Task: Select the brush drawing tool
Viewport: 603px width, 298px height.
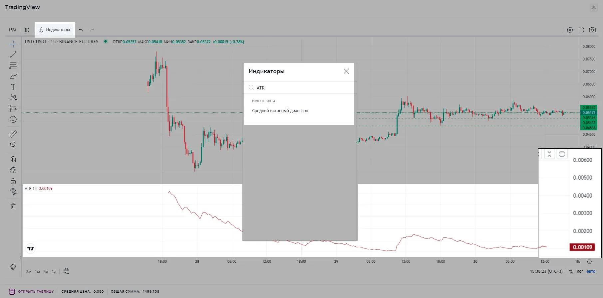Action: [x=13, y=76]
